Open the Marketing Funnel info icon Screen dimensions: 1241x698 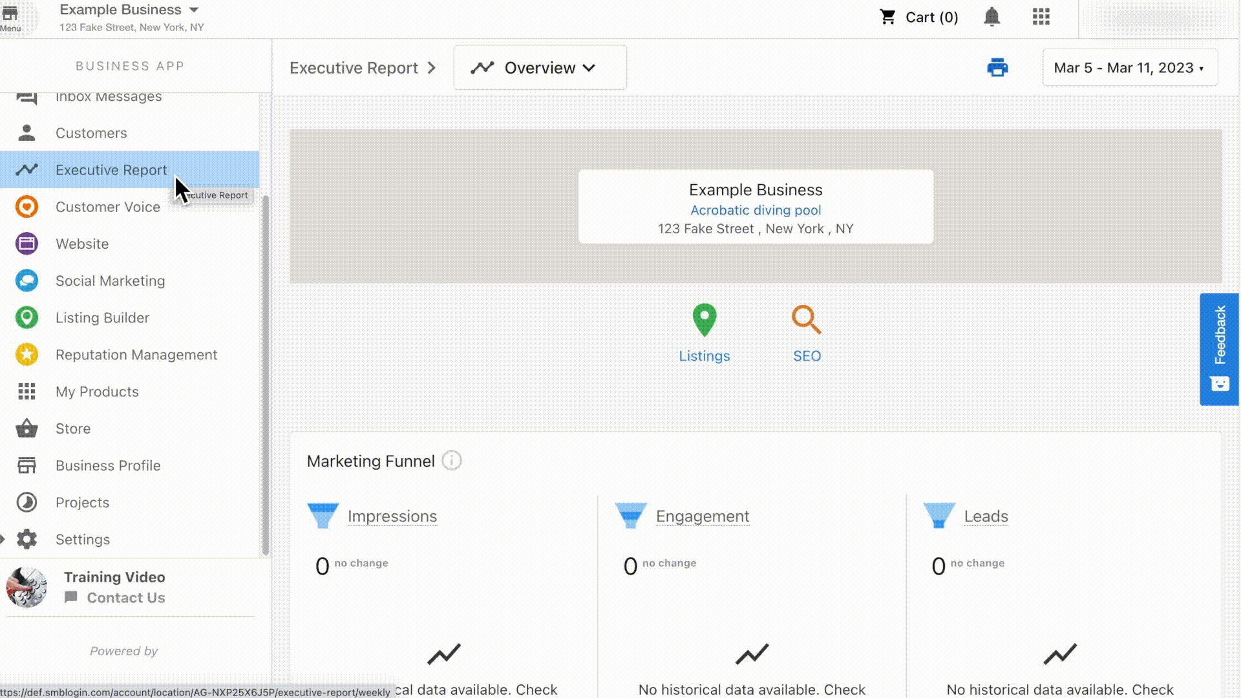451,461
